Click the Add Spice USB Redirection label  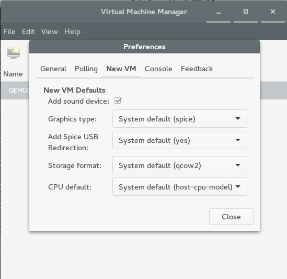pyautogui.click(x=73, y=142)
